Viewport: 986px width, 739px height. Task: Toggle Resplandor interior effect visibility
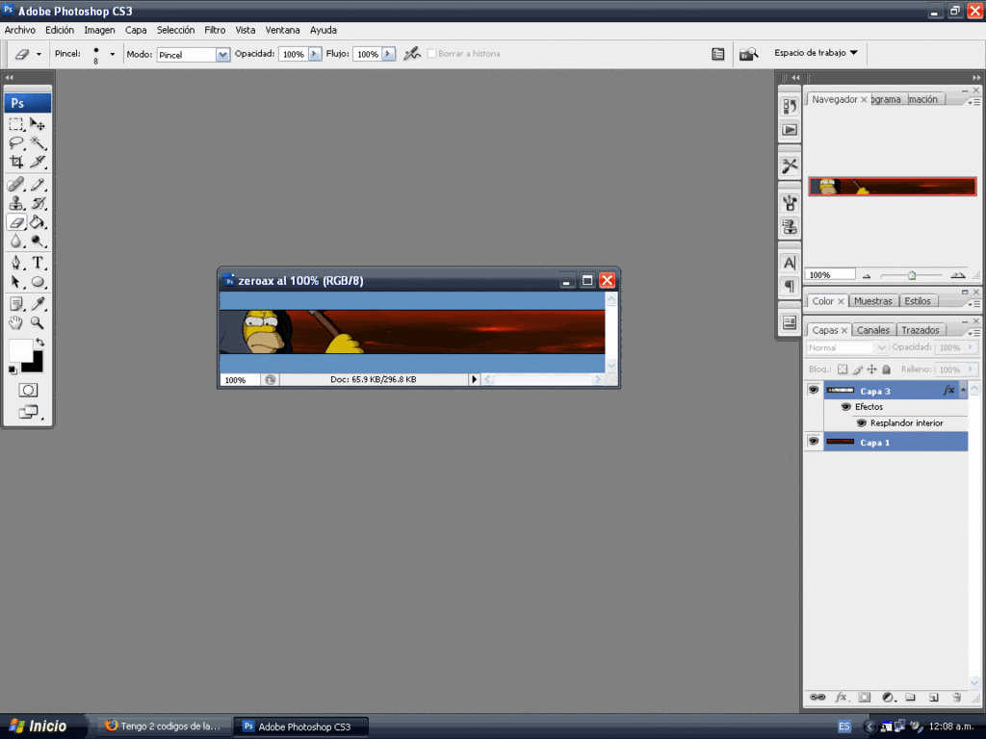coord(861,422)
